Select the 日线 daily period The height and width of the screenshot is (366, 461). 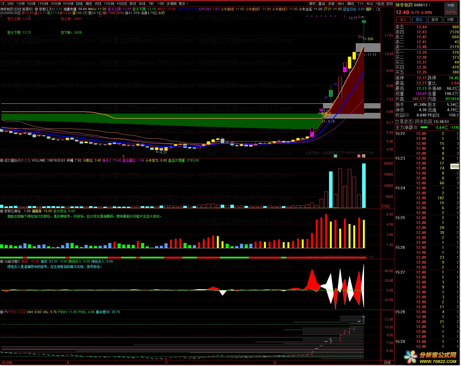click(79, 4)
